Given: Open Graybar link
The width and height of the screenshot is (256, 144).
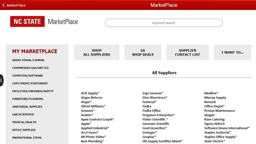Looking at the screenshot, I should [149, 137].
